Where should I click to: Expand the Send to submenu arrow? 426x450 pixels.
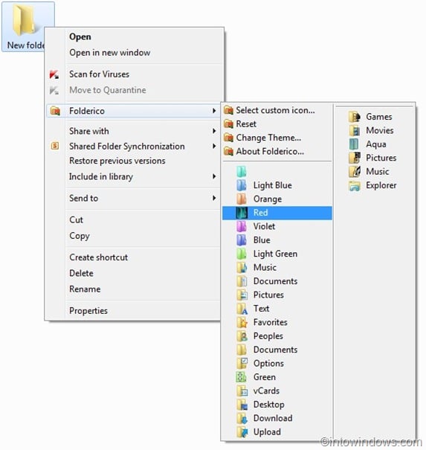pyautogui.click(x=214, y=198)
